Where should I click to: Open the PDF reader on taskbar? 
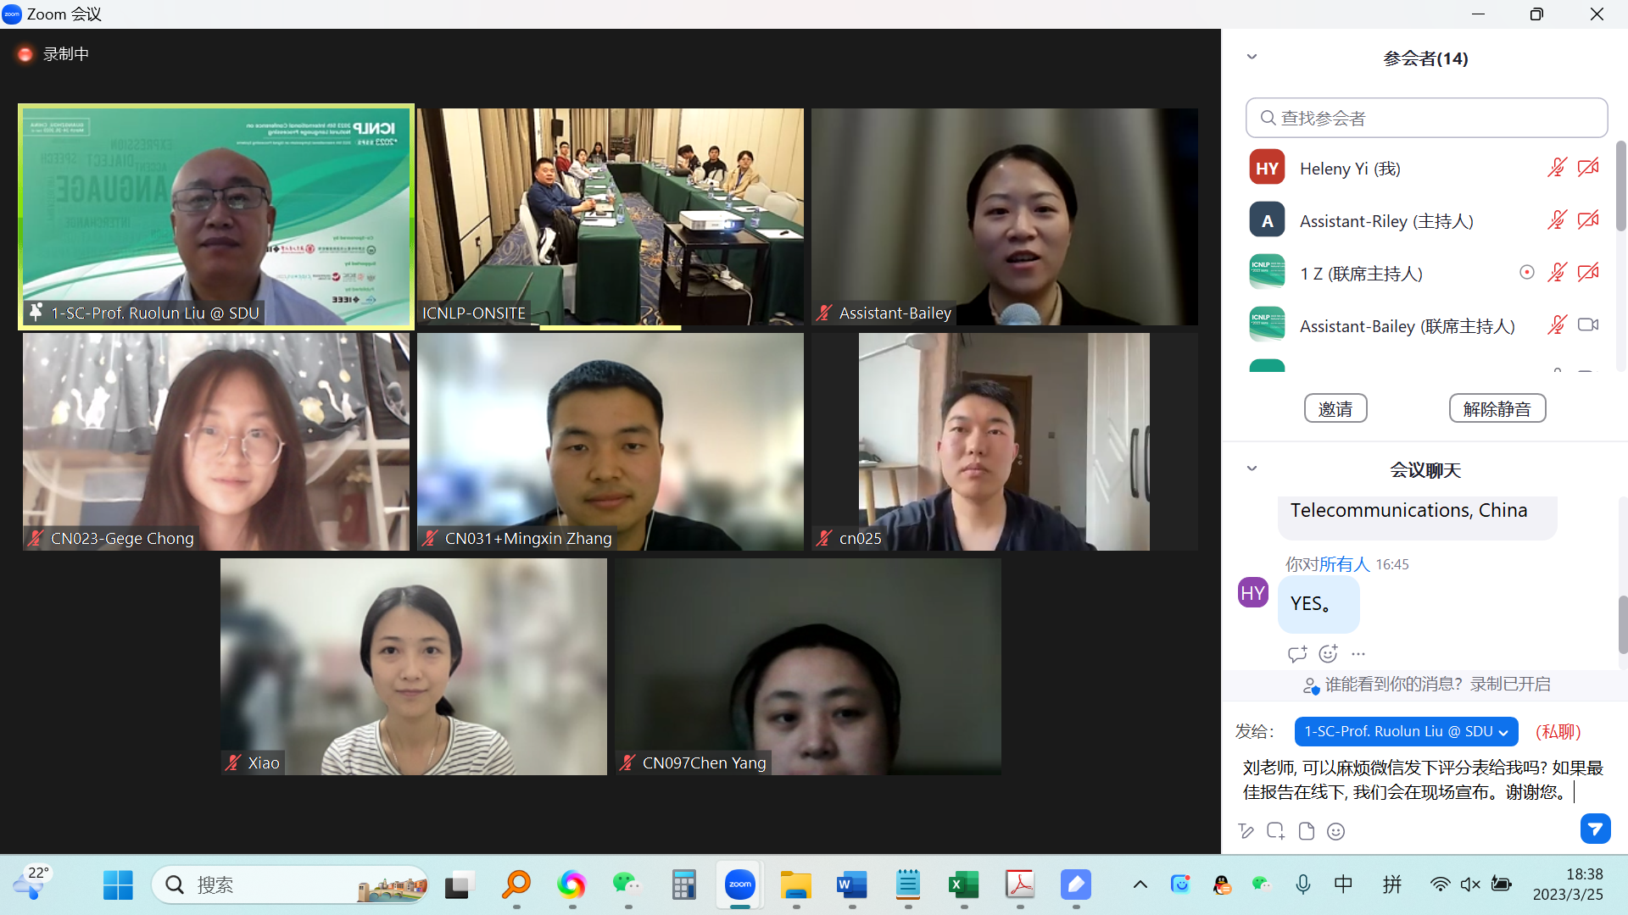1019,885
